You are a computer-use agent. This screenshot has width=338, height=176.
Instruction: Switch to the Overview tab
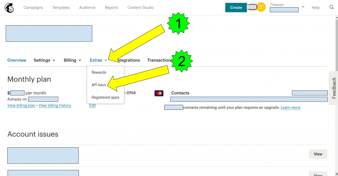point(17,60)
